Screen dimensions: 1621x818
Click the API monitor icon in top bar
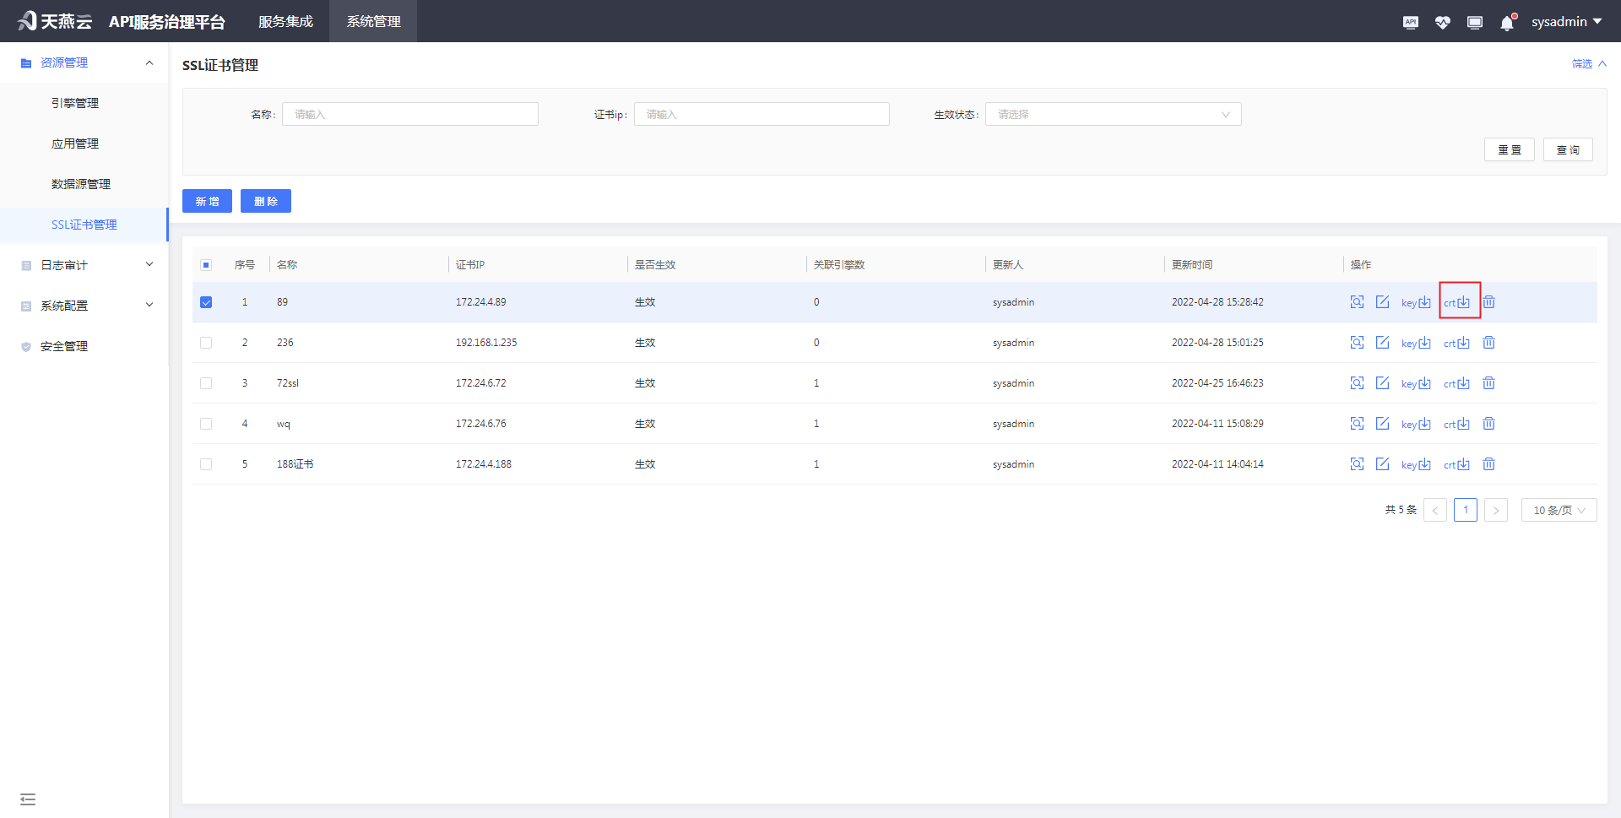click(x=1410, y=22)
